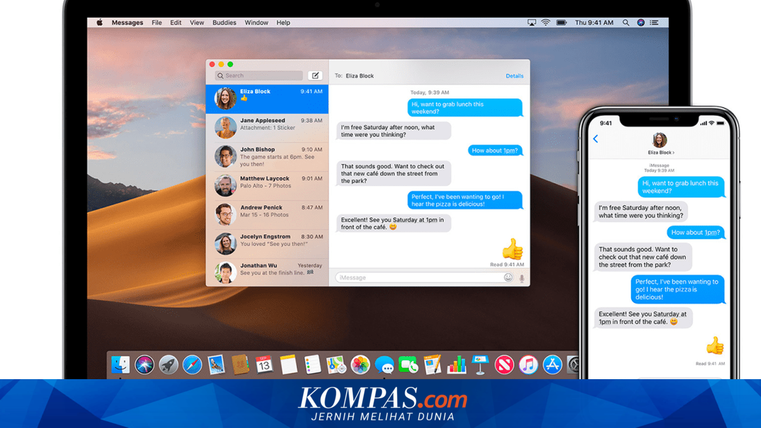The width and height of the screenshot is (761, 428).
Task: Click Mac bubble "Perfect, I've been wanting to go"
Action: [465, 200]
